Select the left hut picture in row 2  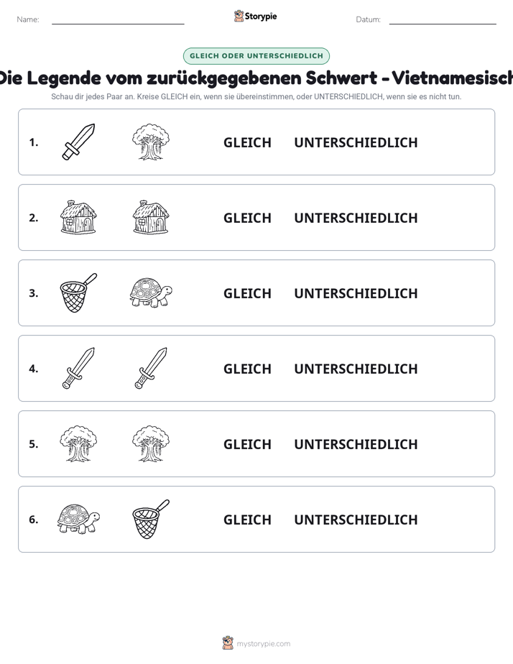tap(79, 217)
